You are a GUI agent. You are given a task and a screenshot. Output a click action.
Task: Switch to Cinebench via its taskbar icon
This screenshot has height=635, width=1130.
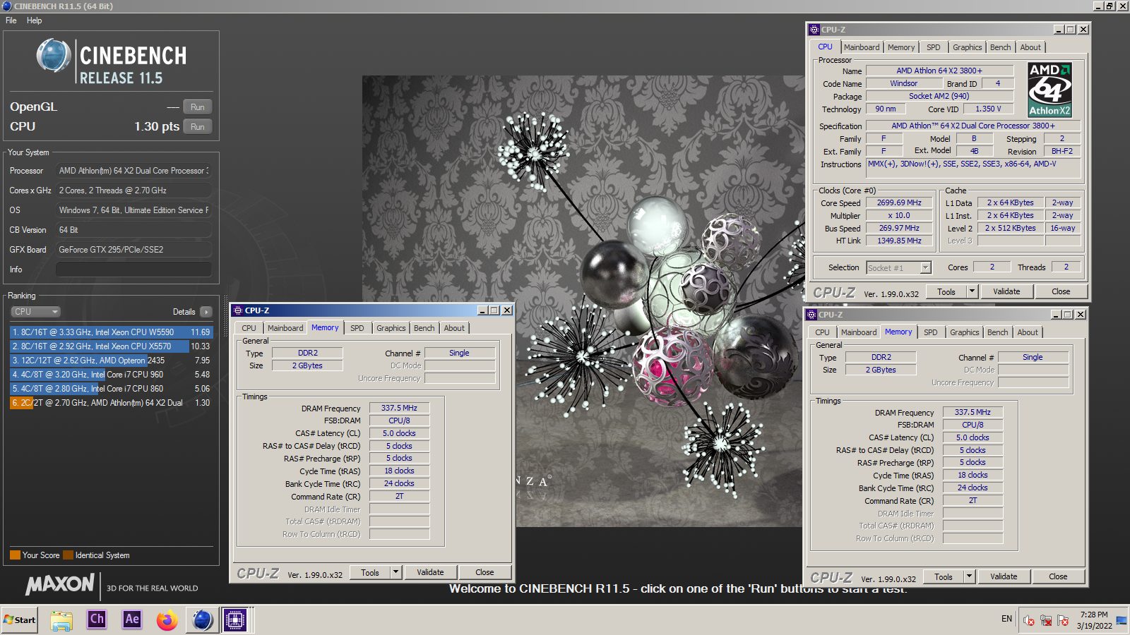(202, 619)
